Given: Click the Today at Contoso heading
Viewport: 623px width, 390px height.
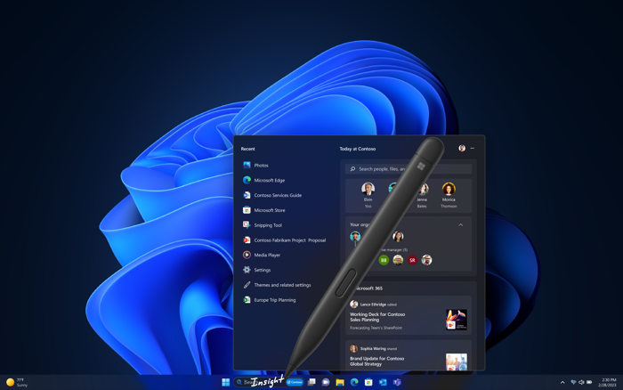Looking at the screenshot, I should [x=357, y=149].
